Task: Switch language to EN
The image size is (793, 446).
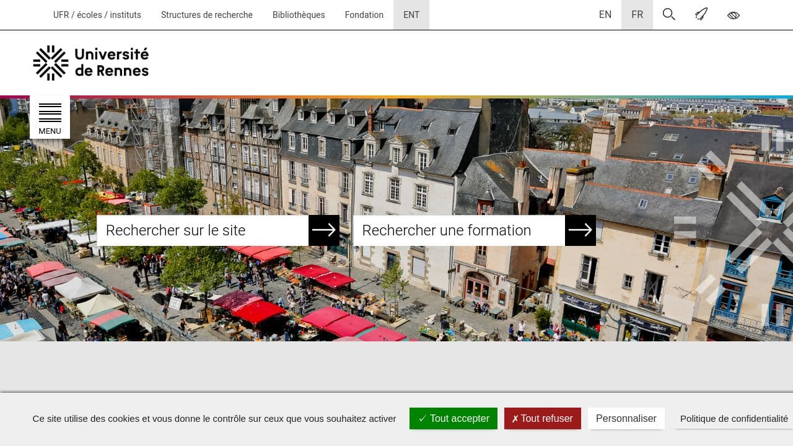Action: (x=605, y=14)
